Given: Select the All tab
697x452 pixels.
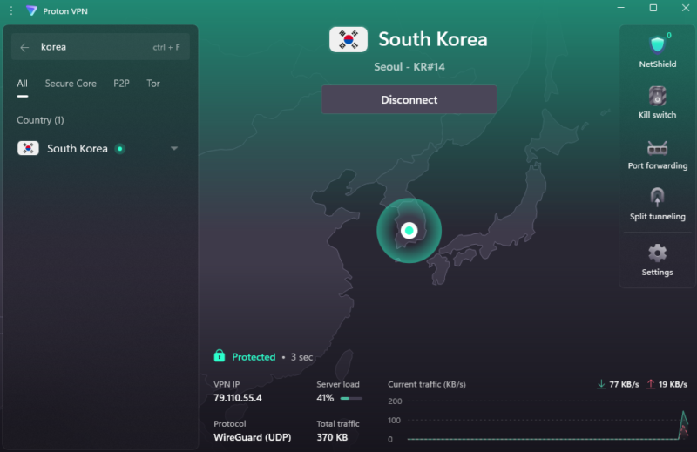Looking at the screenshot, I should point(23,84).
